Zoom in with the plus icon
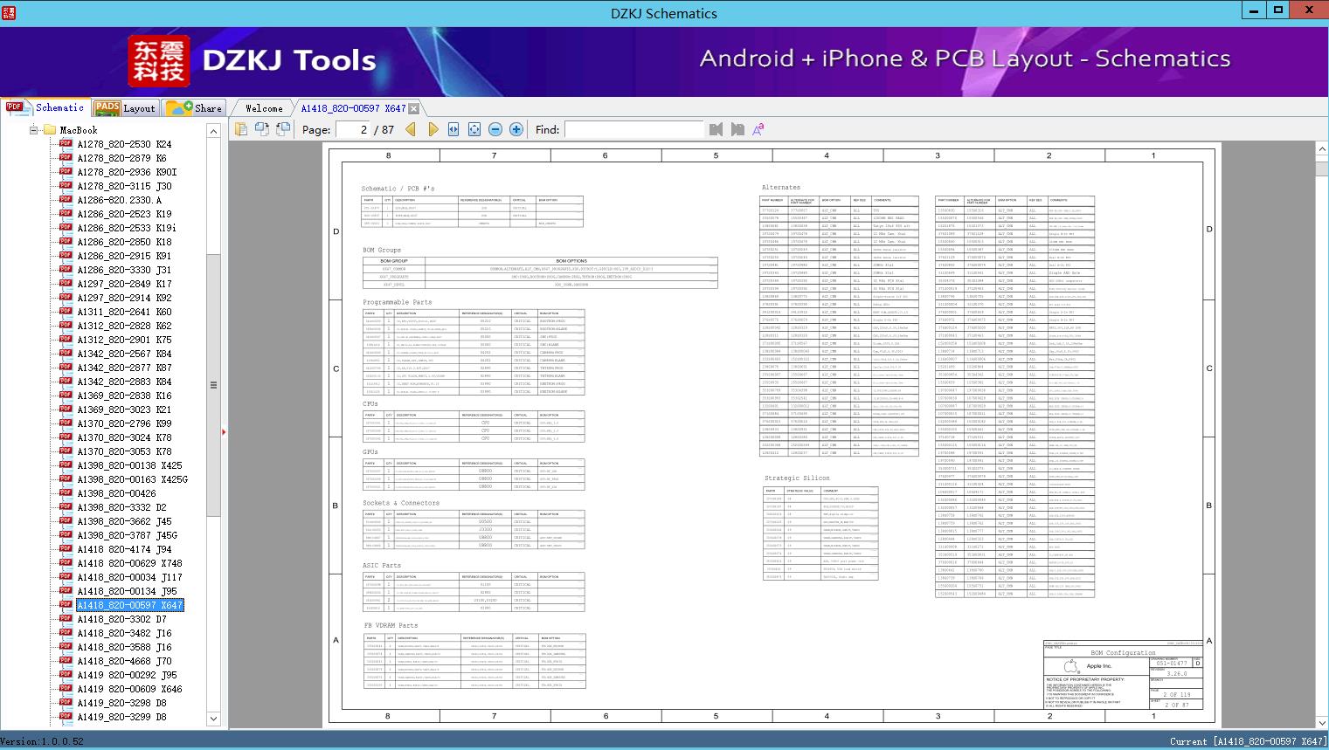Image resolution: width=1329 pixels, height=750 pixels. coord(516,129)
